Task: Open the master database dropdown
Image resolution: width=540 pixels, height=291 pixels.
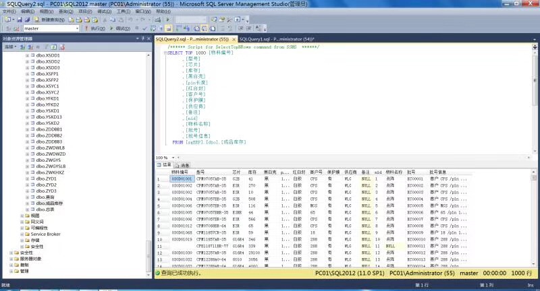Action: click(x=77, y=29)
